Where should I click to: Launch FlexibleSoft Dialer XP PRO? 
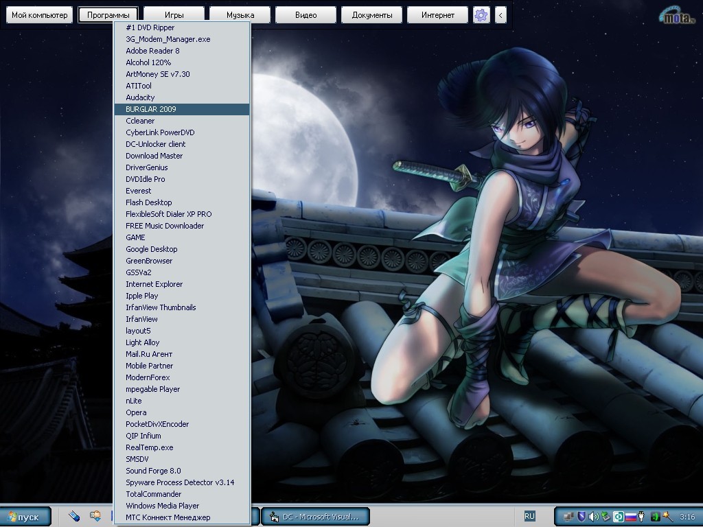(182, 214)
